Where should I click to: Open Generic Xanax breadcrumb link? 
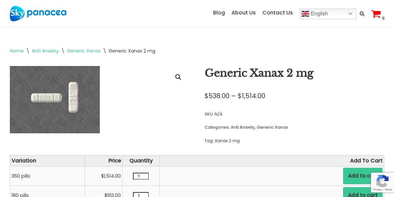click(x=84, y=51)
